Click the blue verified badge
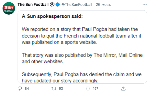150x93 pixels. 58,5
